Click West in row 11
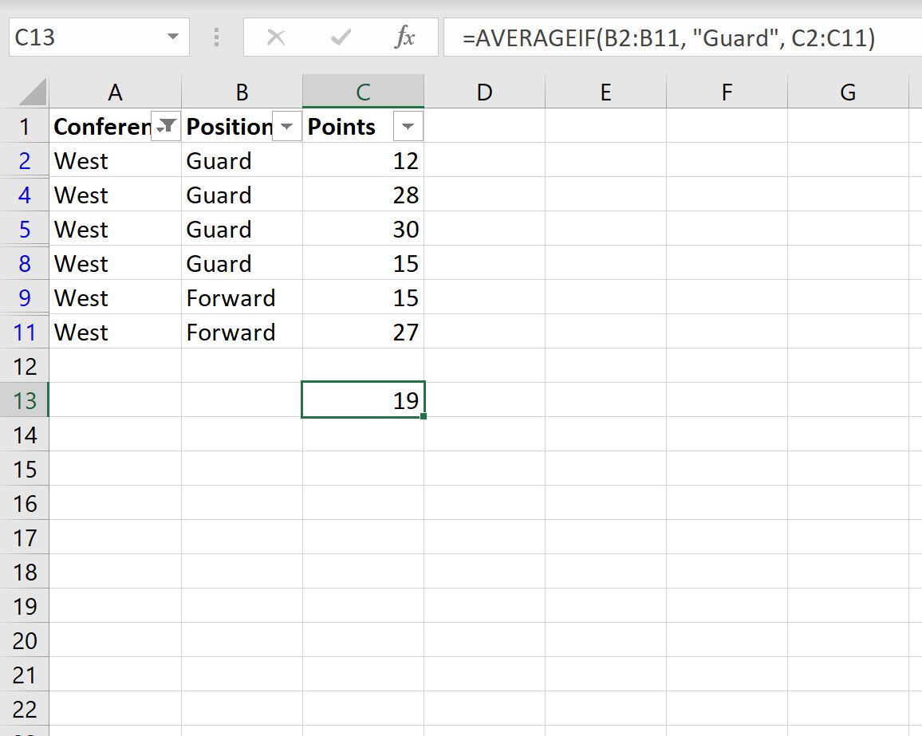This screenshot has height=736, width=922. (x=81, y=333)
